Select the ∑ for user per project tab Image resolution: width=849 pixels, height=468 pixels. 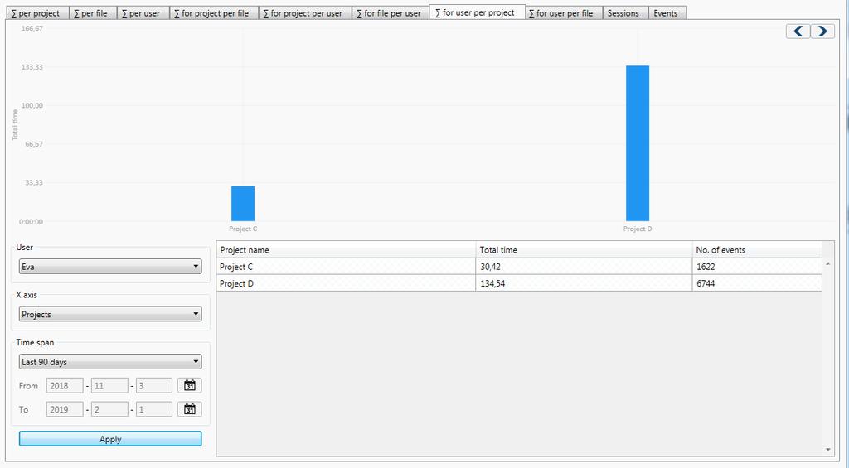coord(475,12)
